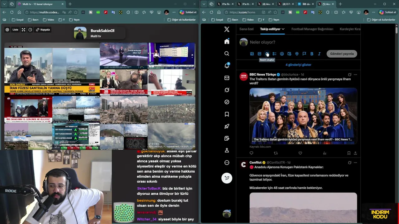
Task: Repost the BBC News Türkçe post
Action: pyautogui.click(x=276, y=153)
